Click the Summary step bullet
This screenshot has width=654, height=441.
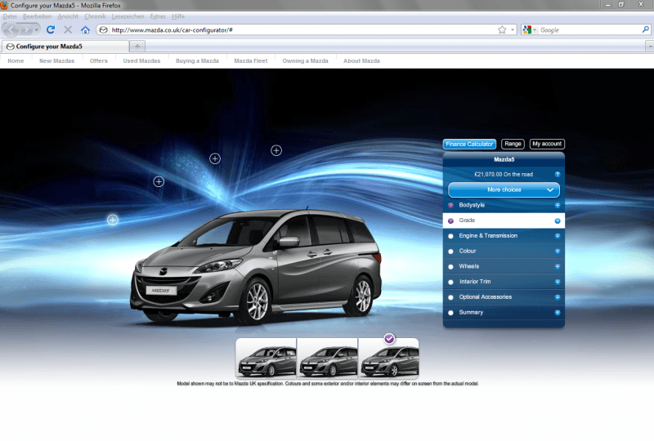click(450, 313)
